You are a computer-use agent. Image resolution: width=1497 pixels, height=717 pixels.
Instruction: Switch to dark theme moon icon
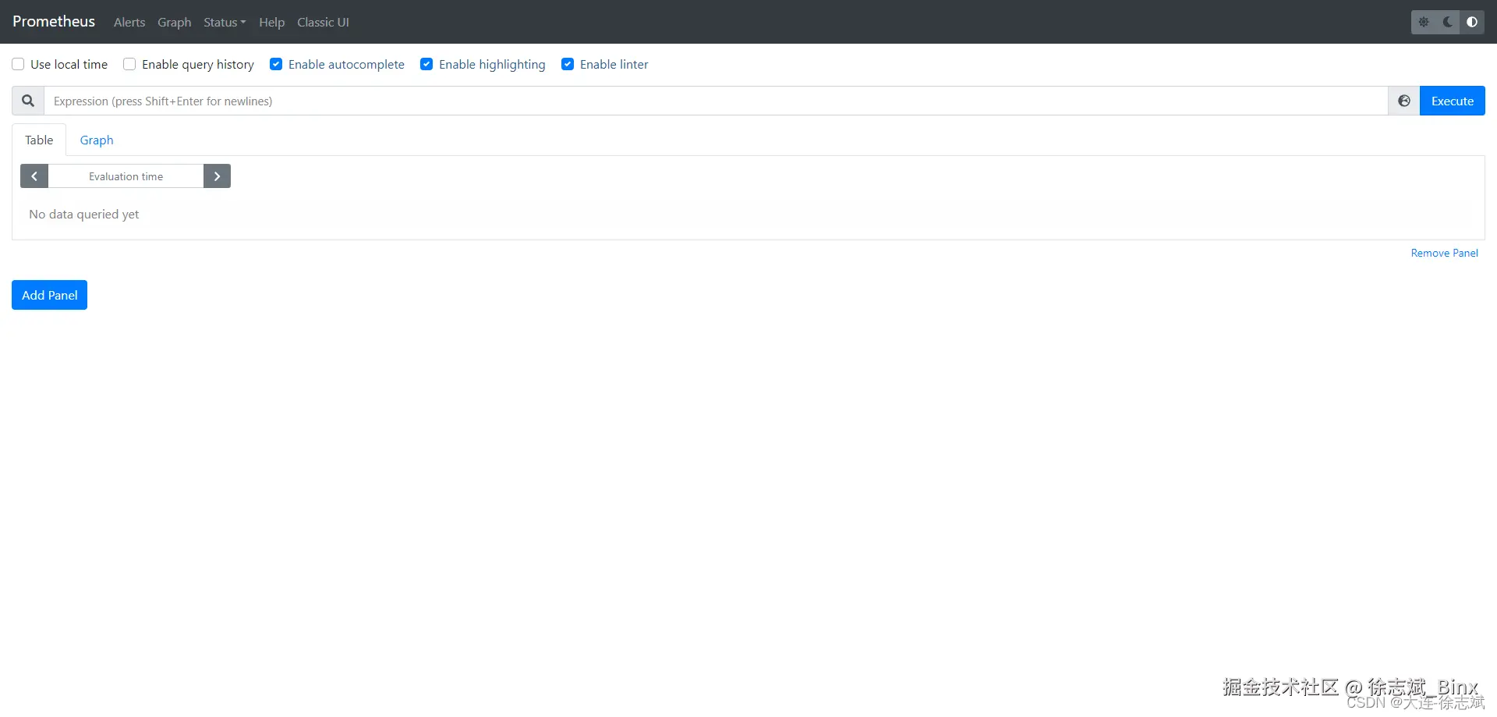click(1448, 22)
